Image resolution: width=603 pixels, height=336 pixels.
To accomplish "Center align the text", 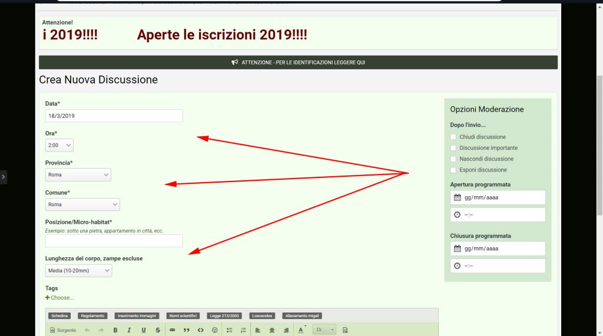I will 272,330.
